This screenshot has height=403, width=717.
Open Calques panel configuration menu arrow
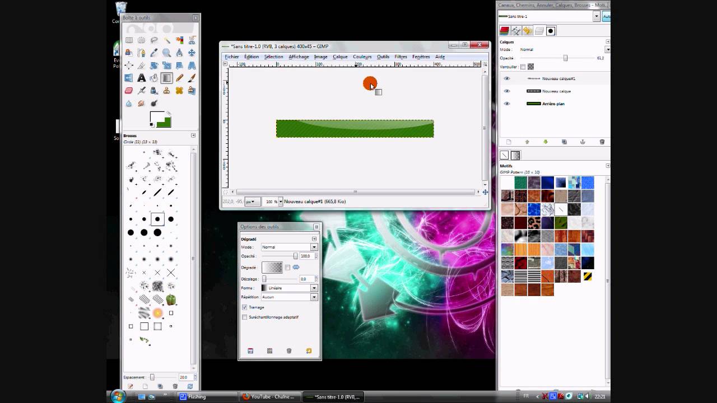(608, 42)
